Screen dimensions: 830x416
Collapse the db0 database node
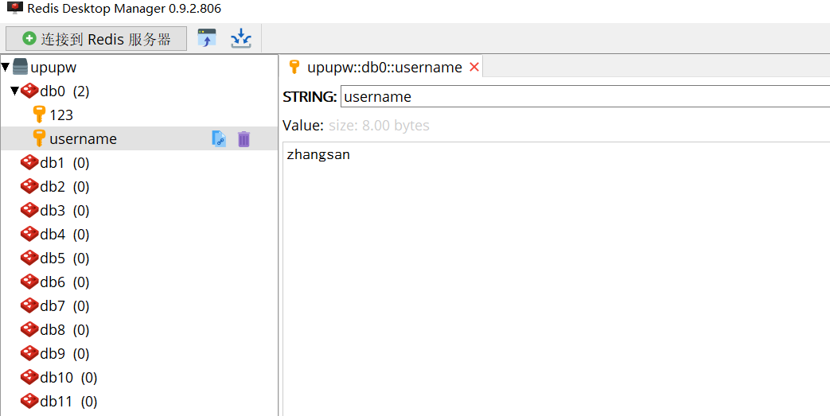click(x=14, y=91)
